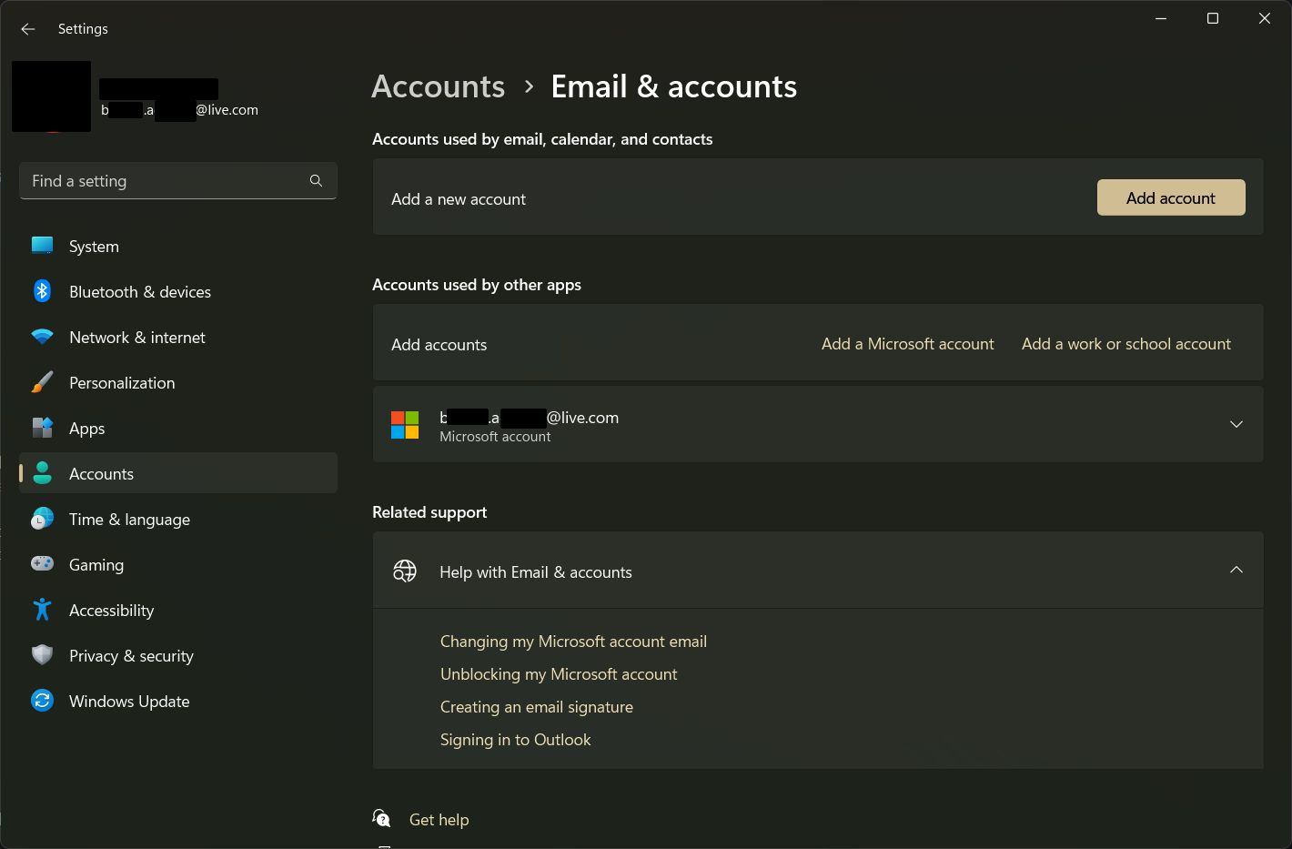This screenshot has height=849, width=1292.
Task: Click the Accounts breadcrumb
Action: coord(439,86)
